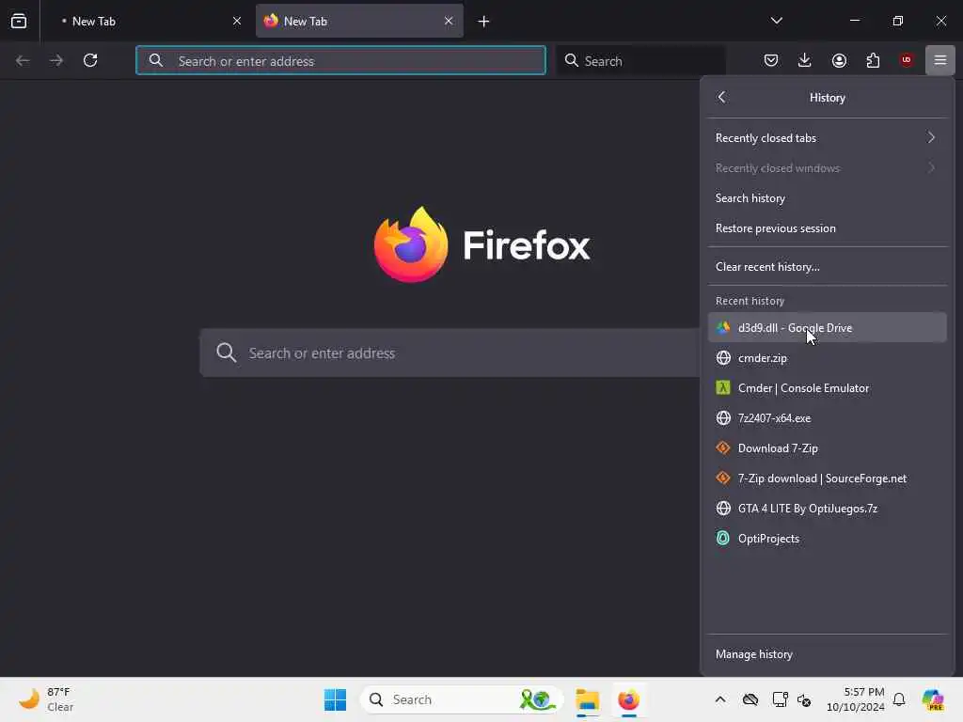This screenshot has height=722, width=963.
Task: Open Search history entry
Action: (827, 198)
